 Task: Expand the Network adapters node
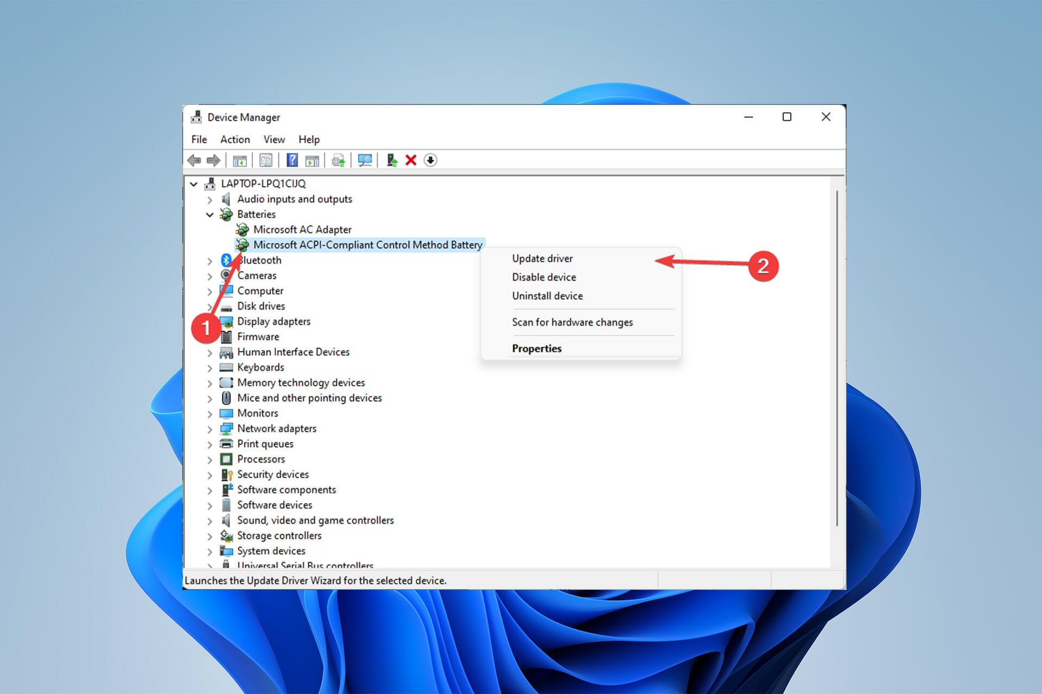pyautogui.click(x=210, y=429)
